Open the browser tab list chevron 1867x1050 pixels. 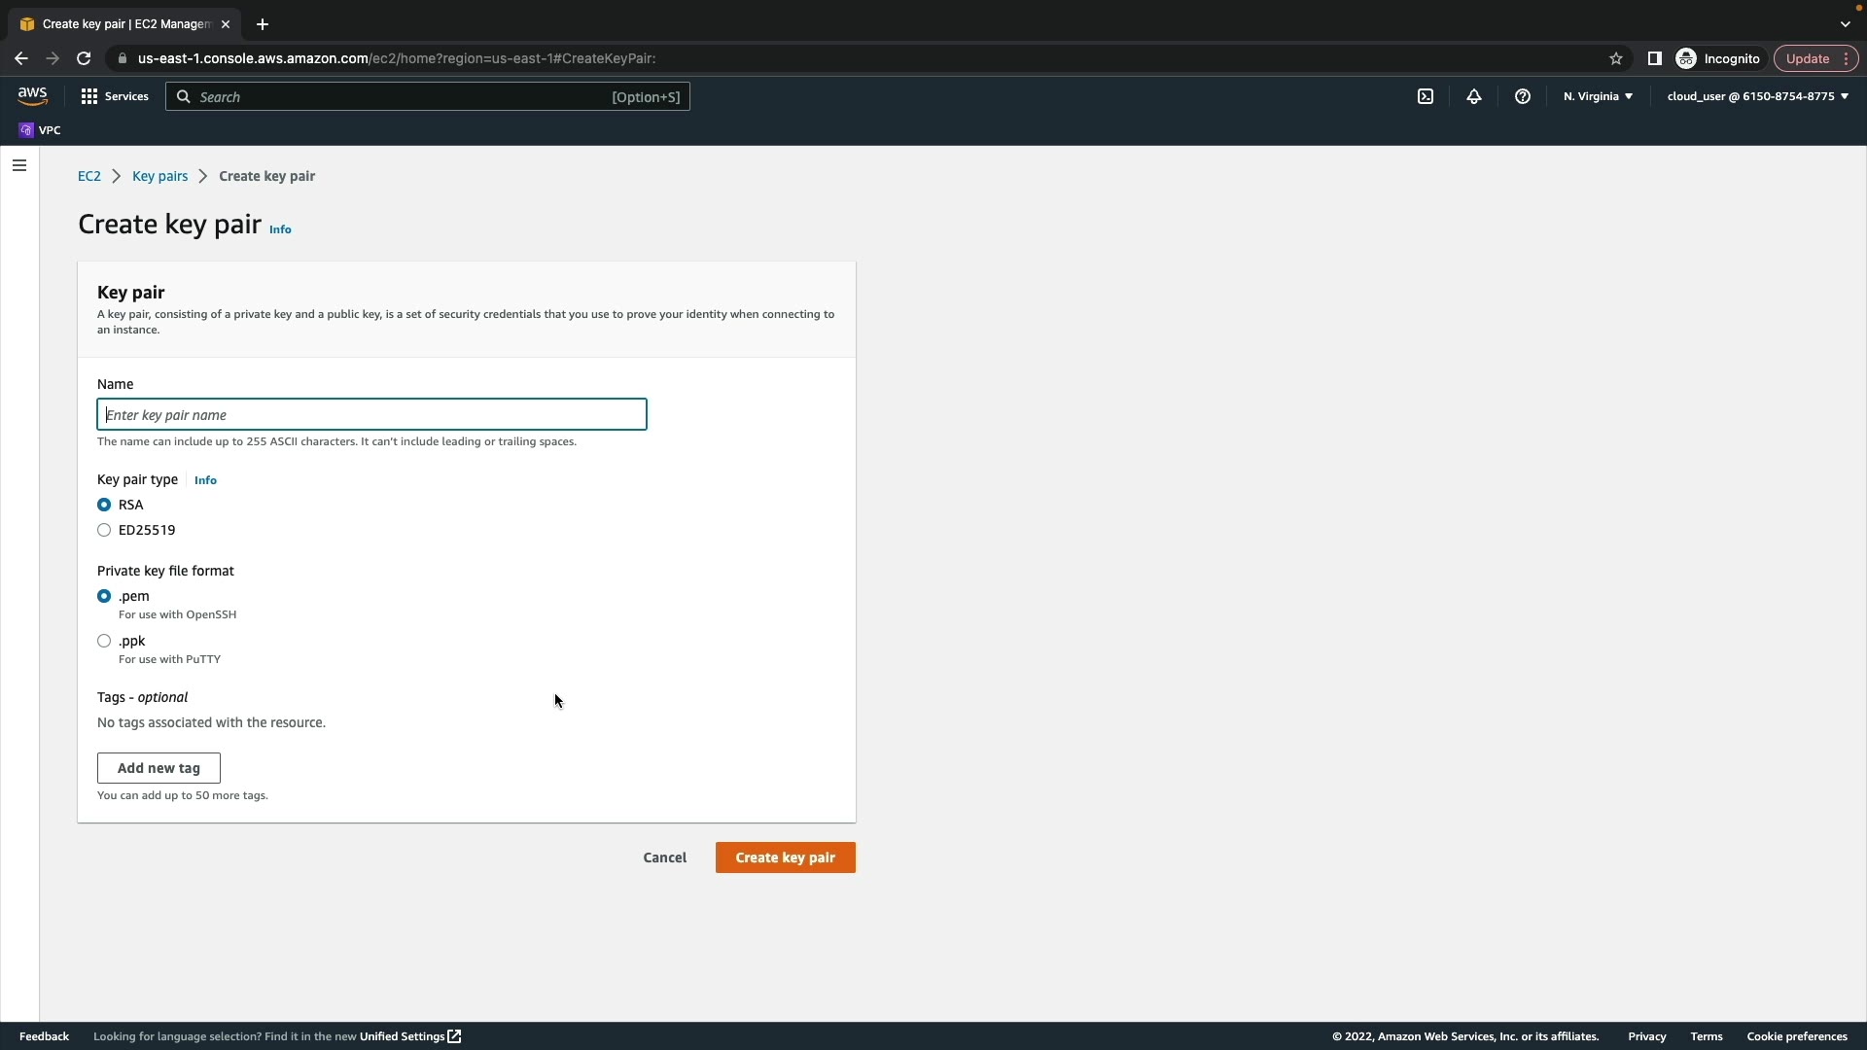point(1845,24)
